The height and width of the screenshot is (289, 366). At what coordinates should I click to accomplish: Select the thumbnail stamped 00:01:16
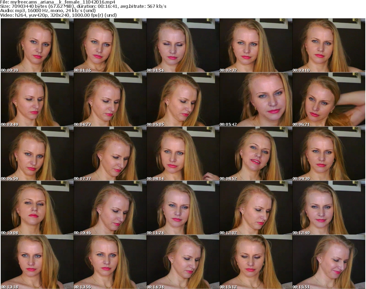(x=110, y=45)
